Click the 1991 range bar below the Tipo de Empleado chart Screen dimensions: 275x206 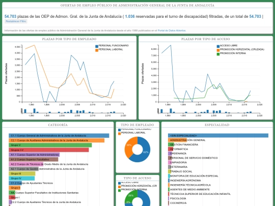pos(35,111)
